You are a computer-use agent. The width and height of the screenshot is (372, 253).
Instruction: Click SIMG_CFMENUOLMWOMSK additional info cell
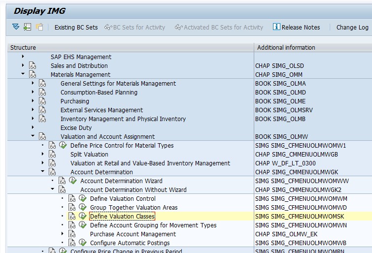(300, 217)
